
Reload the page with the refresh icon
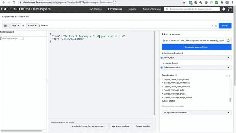click(14, 3)
